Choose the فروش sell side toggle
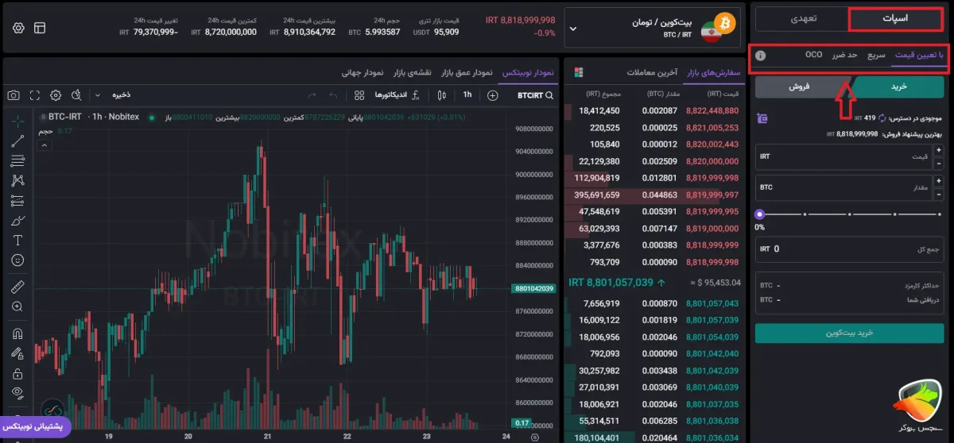The image size is (954, 443). tap(800, 86)
